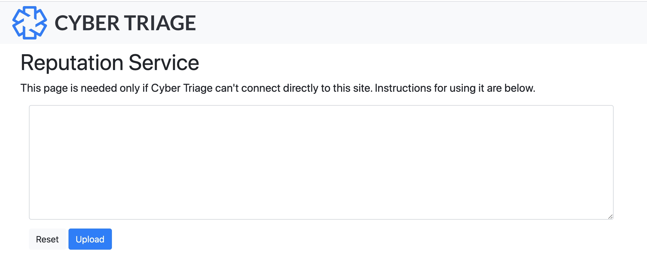Click the empty gray header bar area

[418, 23]
